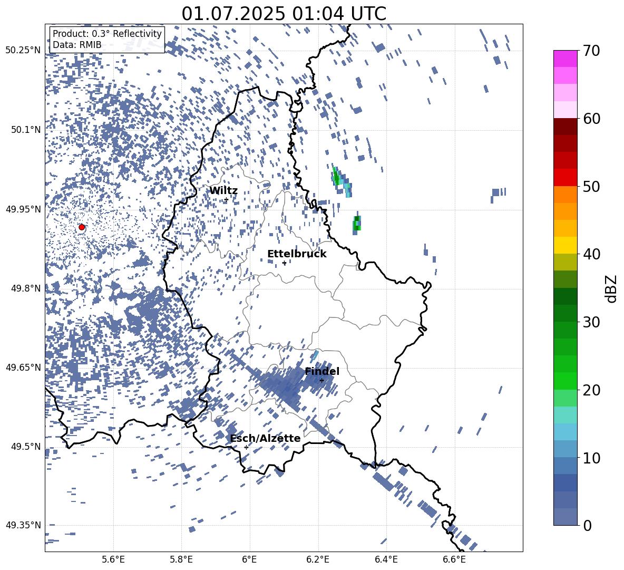Click the 49.8°N latitude tick label

tap(26, 288)
